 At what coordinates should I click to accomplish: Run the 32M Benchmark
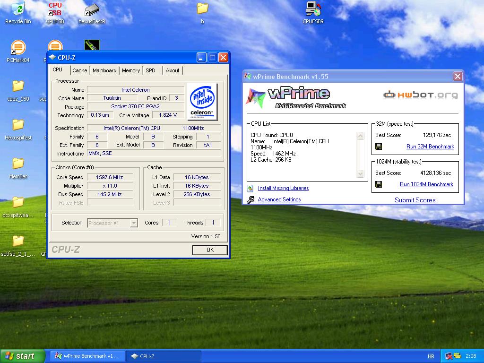pyautogui.click(x=430, y=147)
